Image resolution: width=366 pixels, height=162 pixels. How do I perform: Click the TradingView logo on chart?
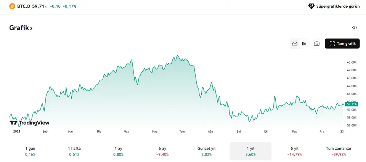point(29,123)
